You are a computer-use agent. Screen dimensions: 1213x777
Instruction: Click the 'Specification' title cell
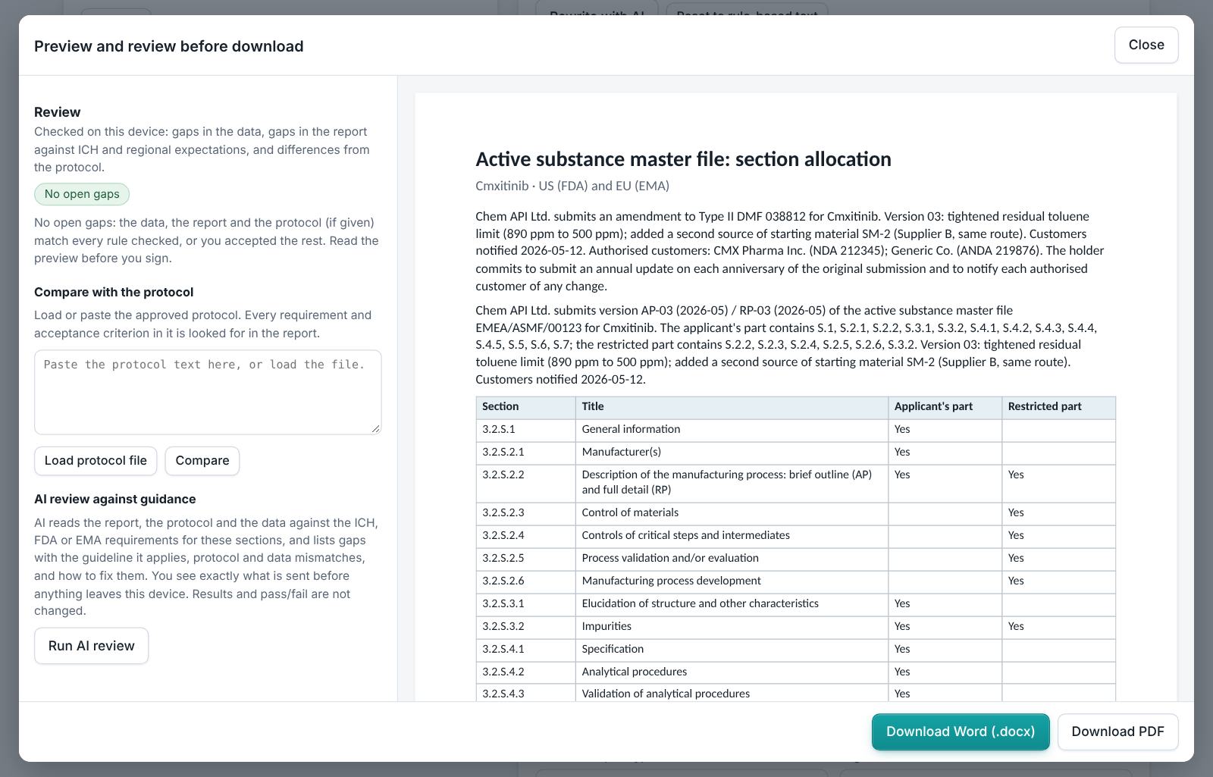coord(732,650)
